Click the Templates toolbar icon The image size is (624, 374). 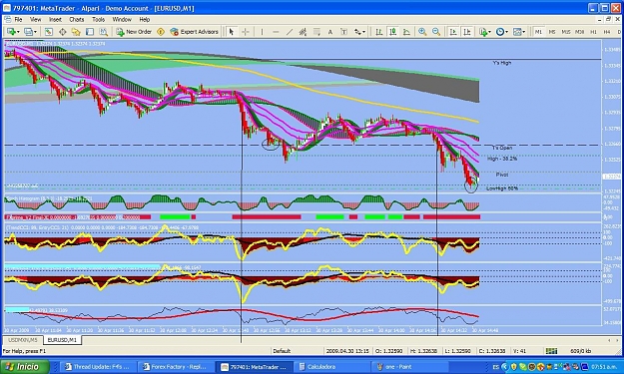click(x=517, y=32)
